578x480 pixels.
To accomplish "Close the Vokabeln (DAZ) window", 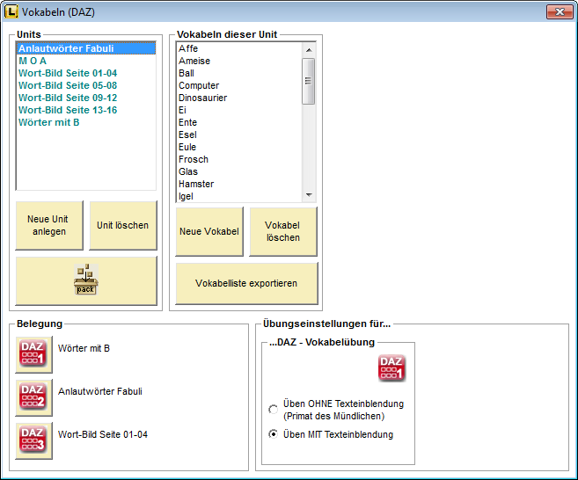I will [x=560, y=12].
